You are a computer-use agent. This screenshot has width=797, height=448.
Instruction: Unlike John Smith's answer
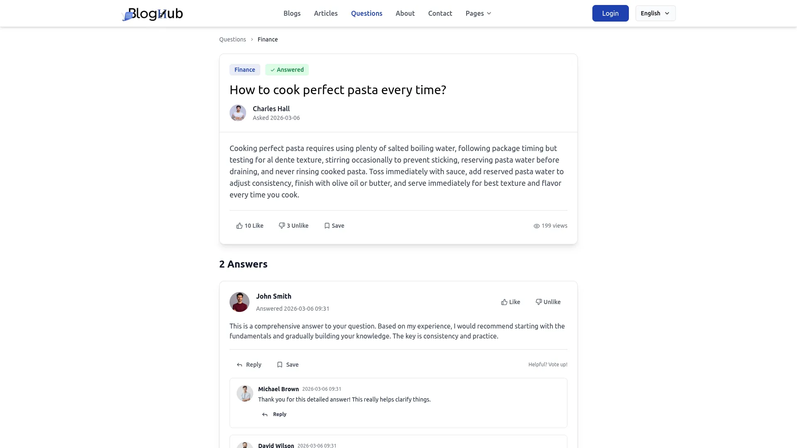548,302
